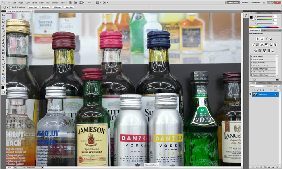Expand Exposure Presets list
Screen dimensions: 282x169
click(x=252, y=62)
